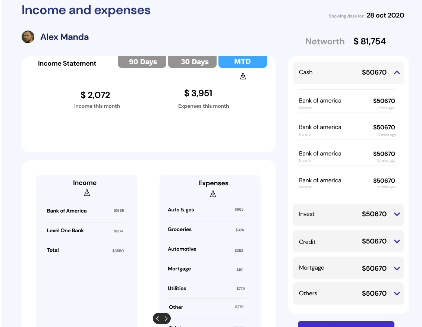Expand the Invest account section
This screenshot has width=422, height=327.
pyautogui.click(x=397, y=215)
